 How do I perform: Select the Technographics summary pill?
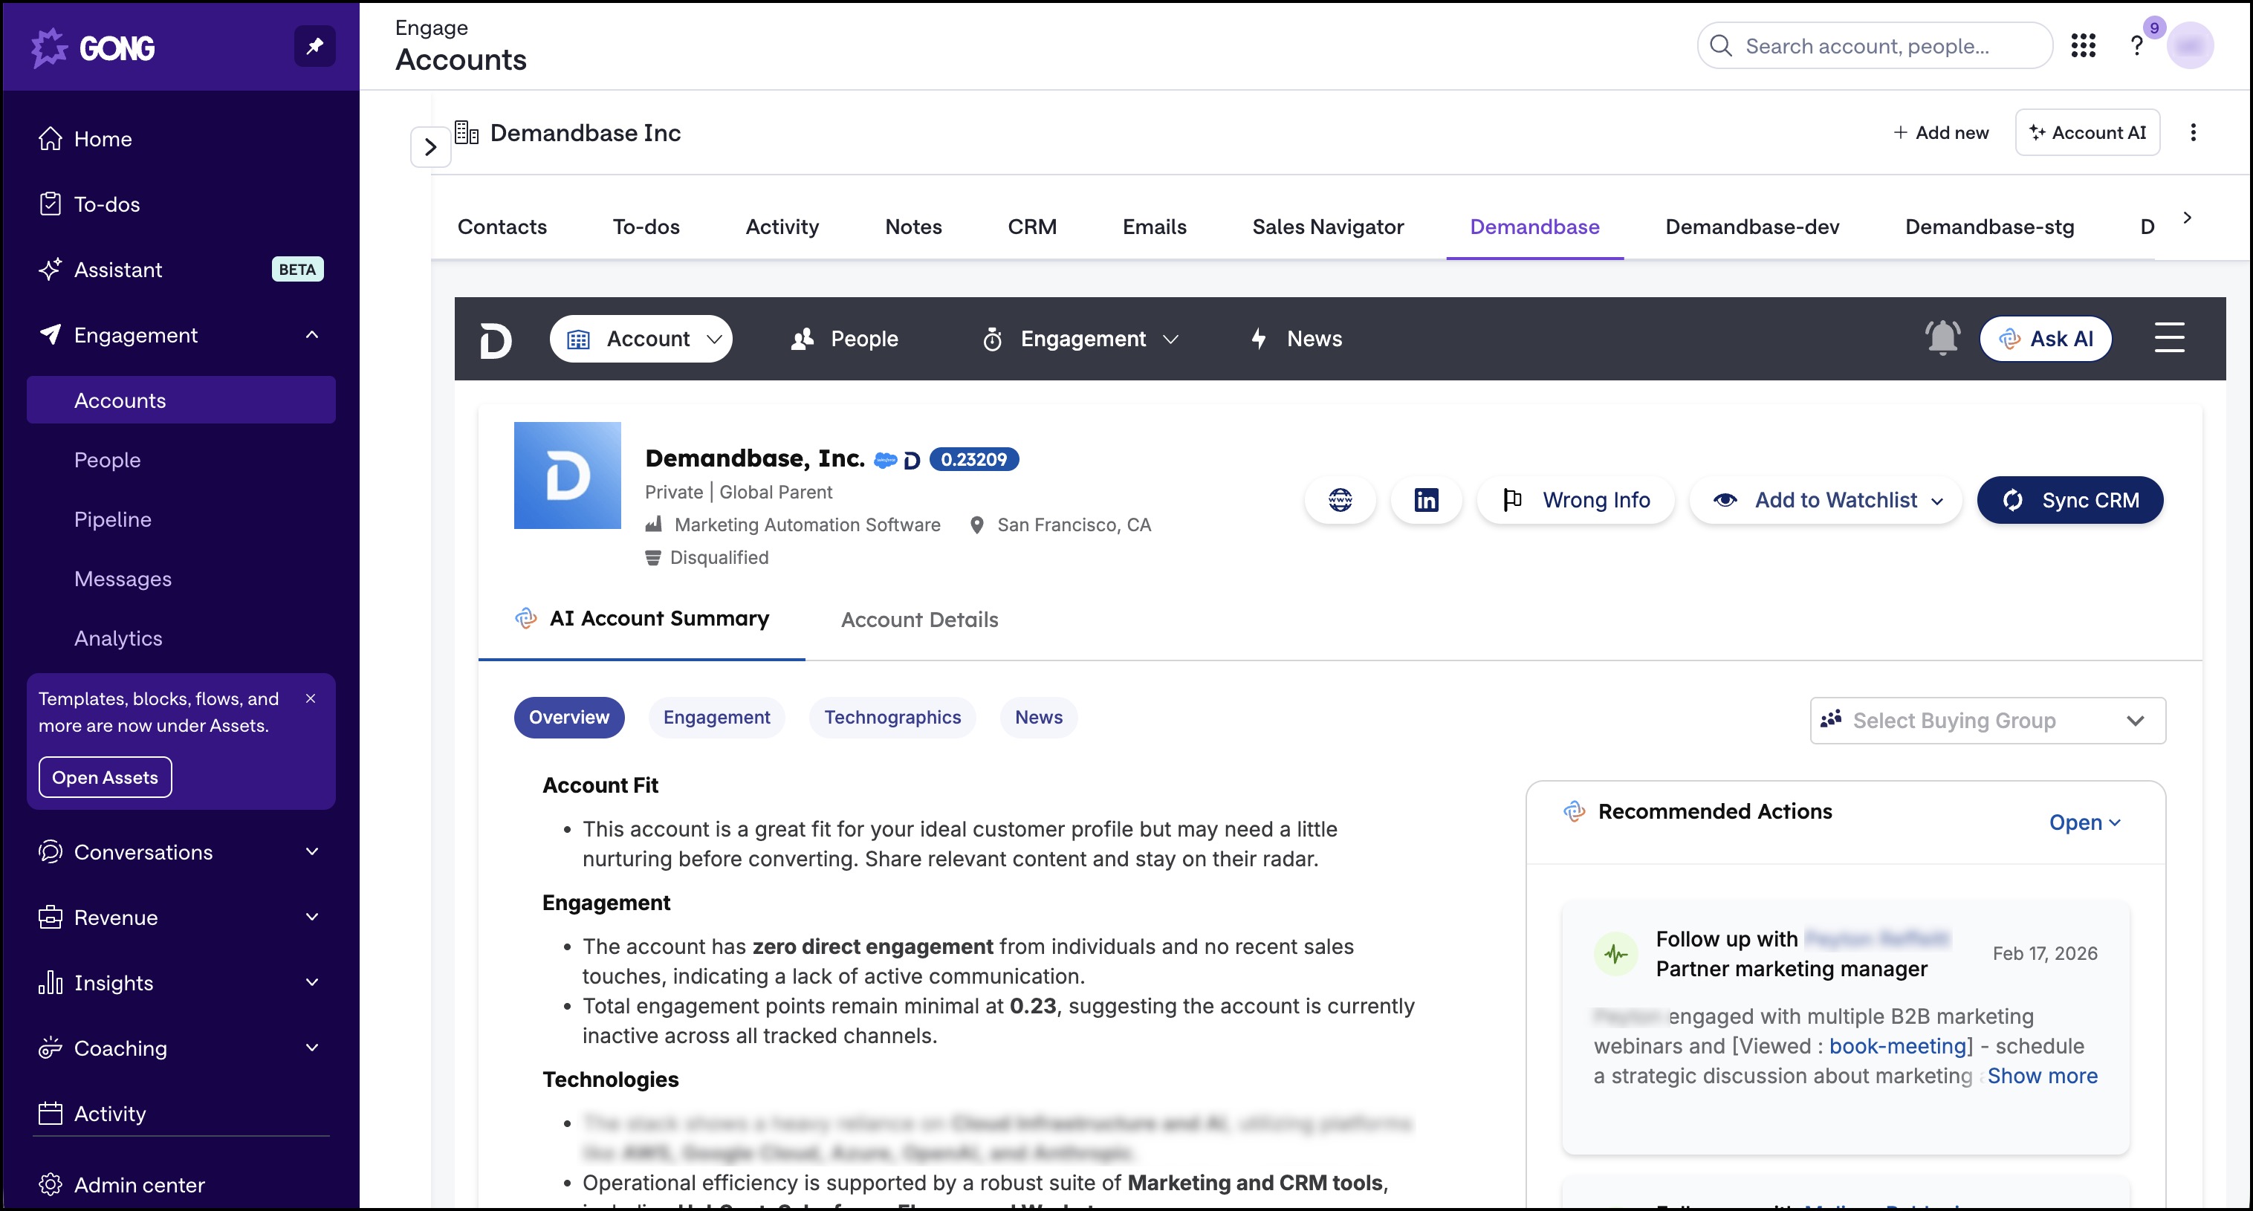point(892,718)
